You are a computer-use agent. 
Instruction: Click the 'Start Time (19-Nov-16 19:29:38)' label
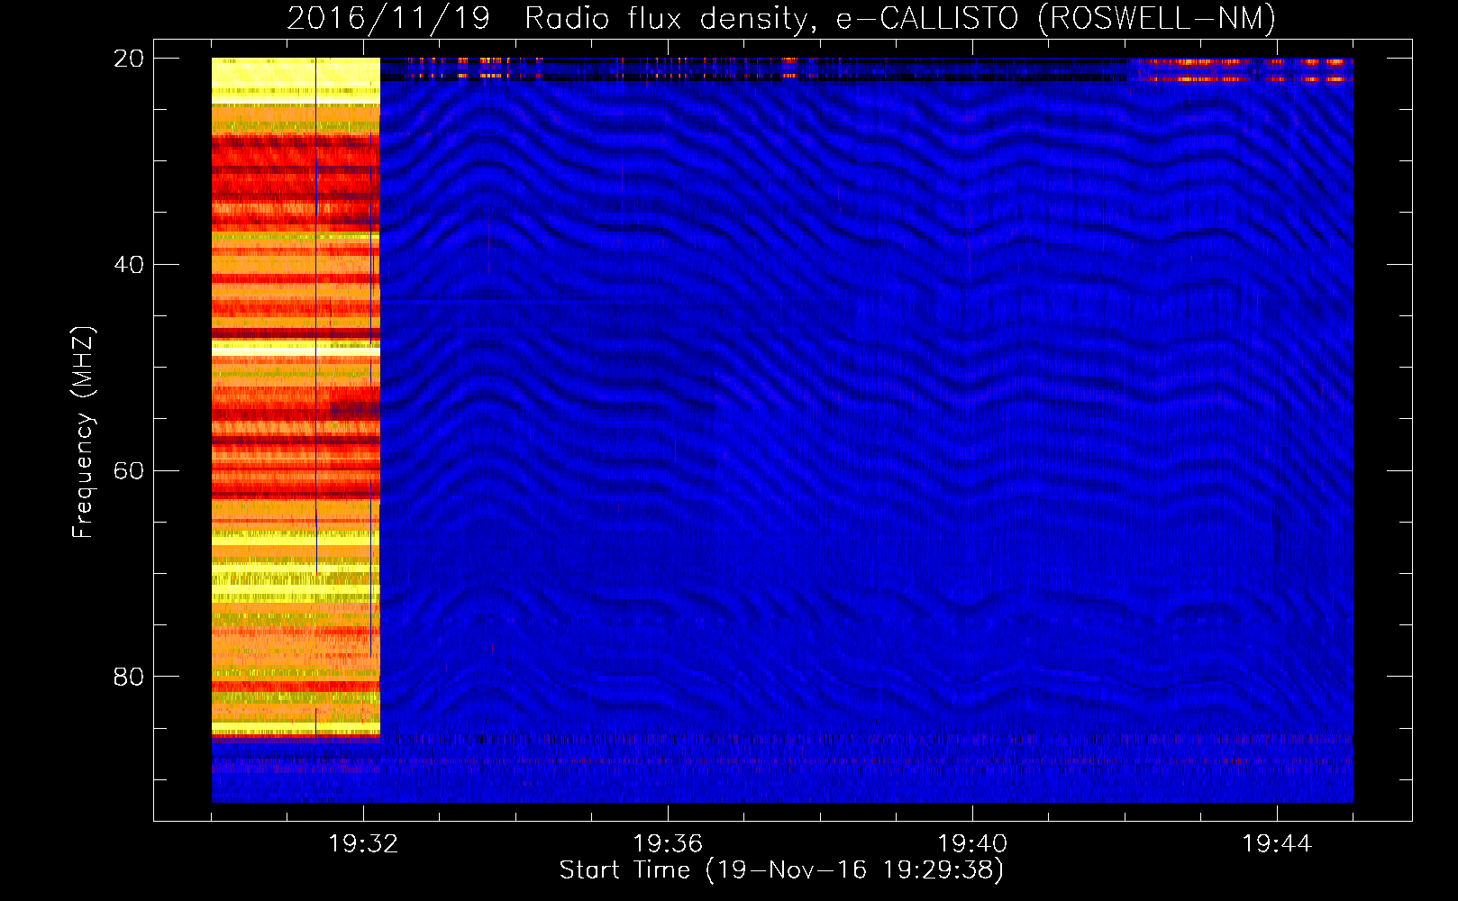781,870
